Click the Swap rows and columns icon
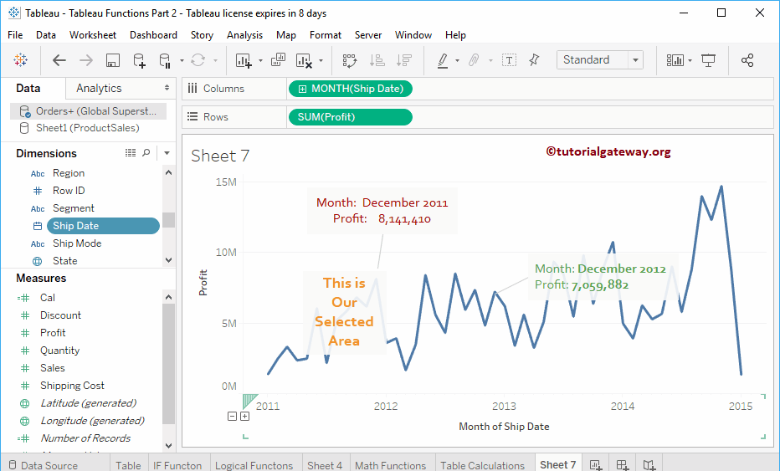Image resolution: width=780 pixels, height=471 pixels. point(350,60)
